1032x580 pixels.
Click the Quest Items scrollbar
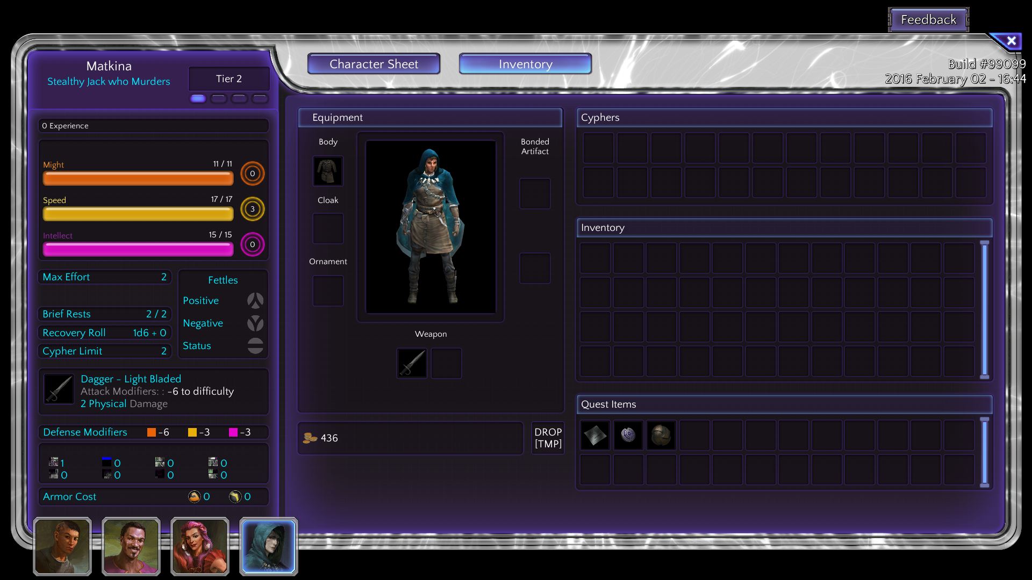[x=985, y=453]
